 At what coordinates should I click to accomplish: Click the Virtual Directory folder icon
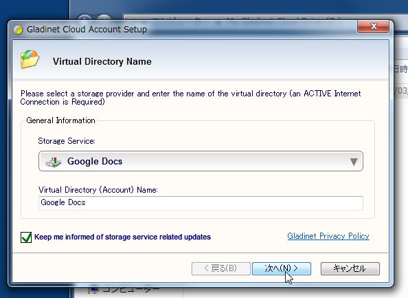tap(30, 59)
